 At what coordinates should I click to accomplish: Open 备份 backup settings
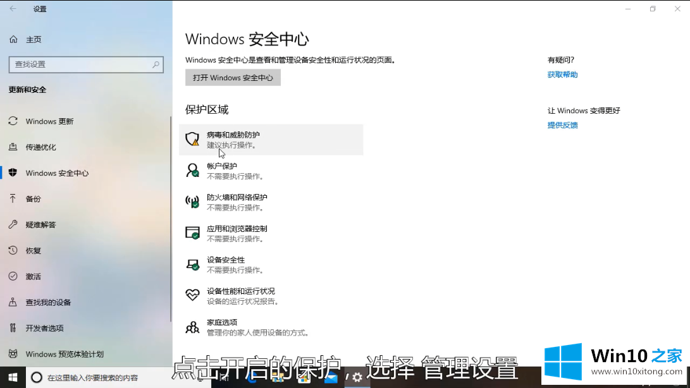(33, 199)
